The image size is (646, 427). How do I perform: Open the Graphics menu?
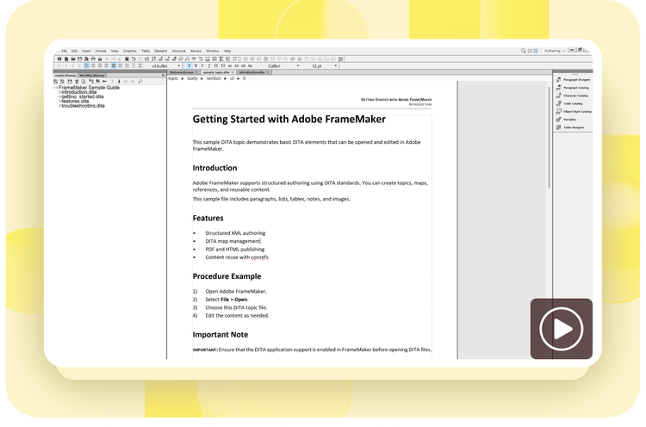pos(130,51)
